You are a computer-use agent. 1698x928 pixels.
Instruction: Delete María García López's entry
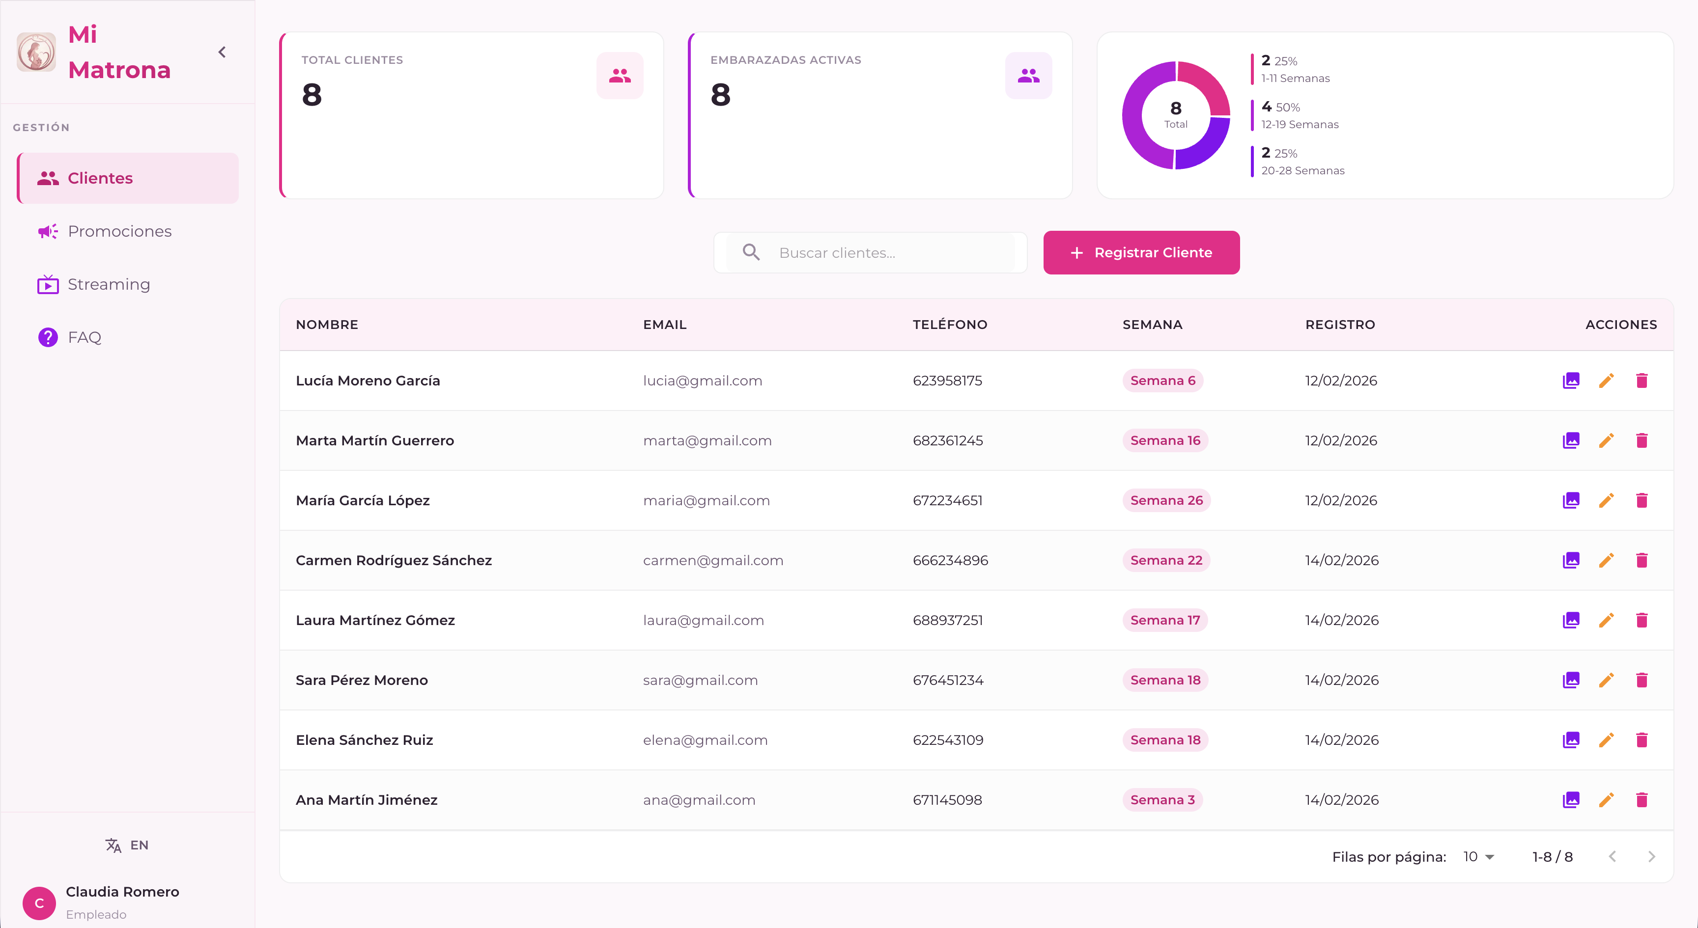click(x=1641, y=500)
